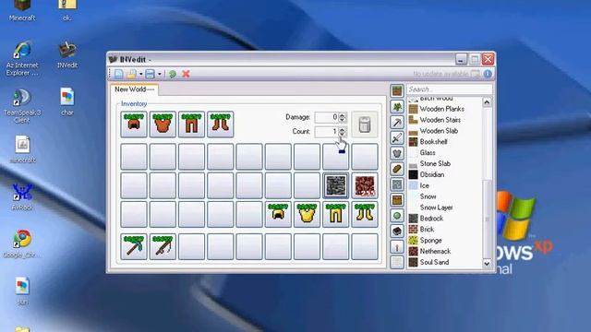Pick Obsidian from item list
This screenshot has height=332, width=591.
click(x=445, y=174)
